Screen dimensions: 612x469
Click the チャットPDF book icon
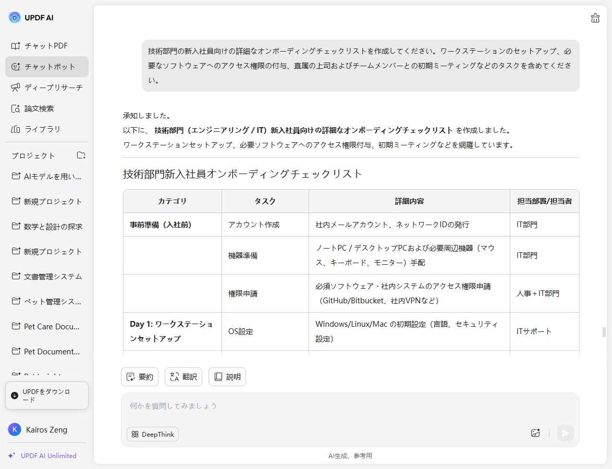click(16, 46)
